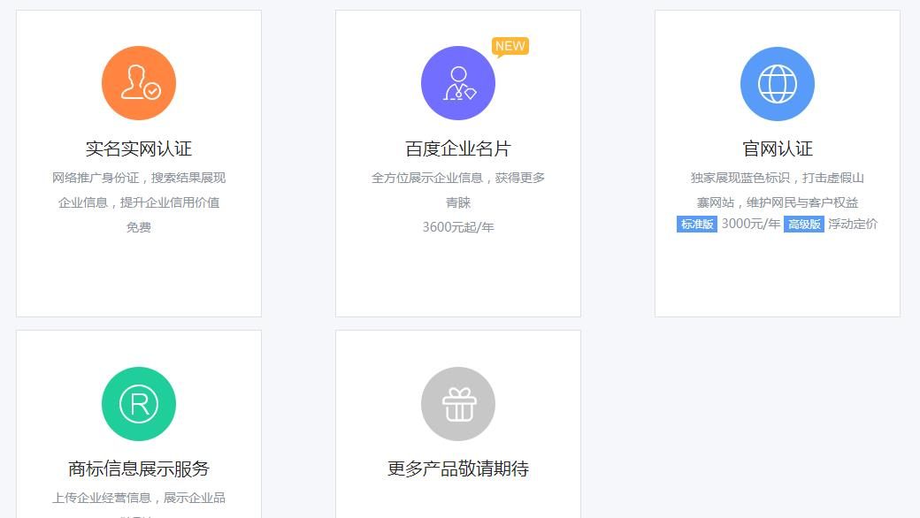
Task: Open the 百度企业名片 title link
Action: point(457,149)
